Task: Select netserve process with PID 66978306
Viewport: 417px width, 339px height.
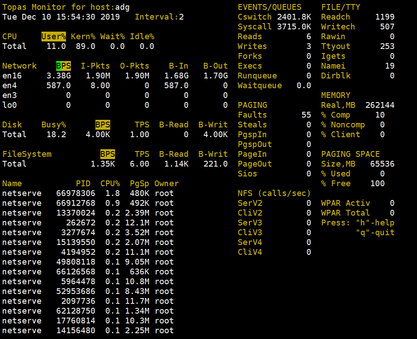Action: [88, 193]
